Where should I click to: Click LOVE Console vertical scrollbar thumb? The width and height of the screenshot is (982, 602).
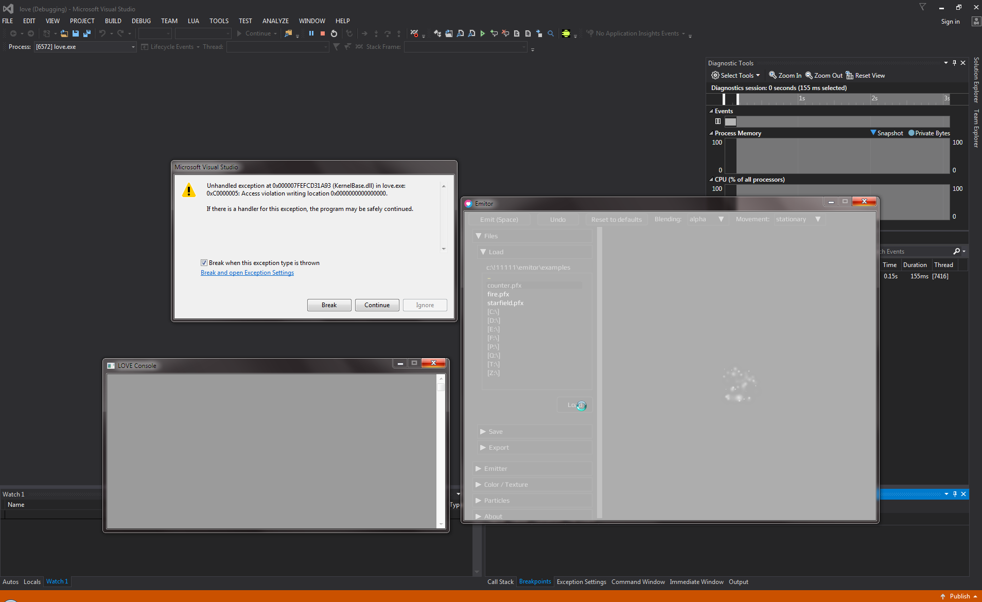pyautogui.click(x=441, y=387)
